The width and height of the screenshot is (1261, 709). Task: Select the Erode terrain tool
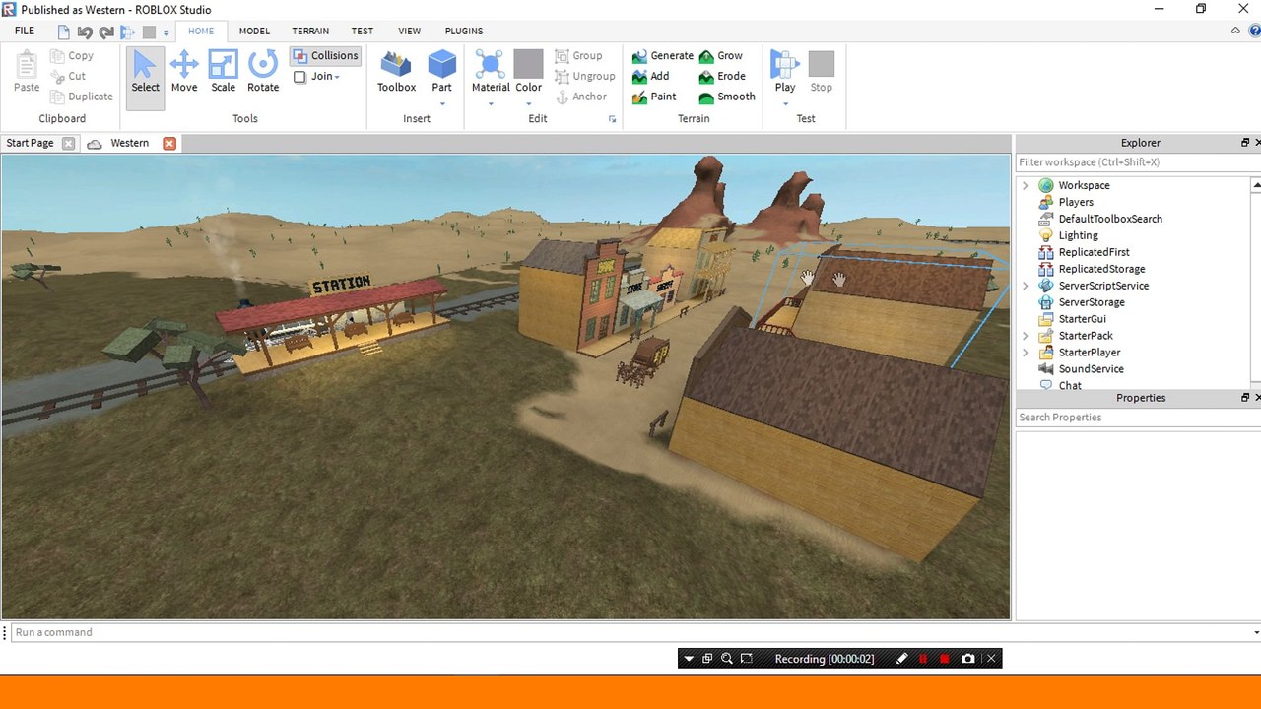pos(722,76)
